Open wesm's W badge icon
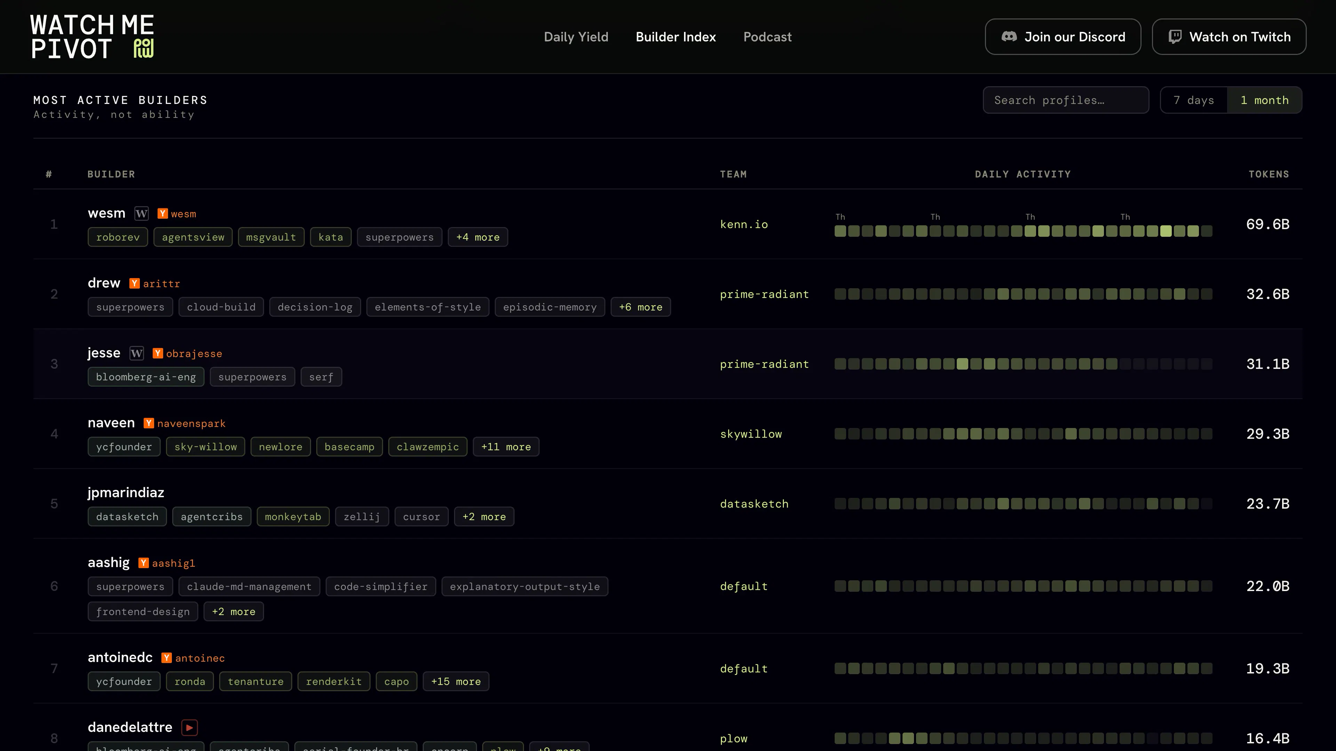1336x751 pixels. click(141, 213)
